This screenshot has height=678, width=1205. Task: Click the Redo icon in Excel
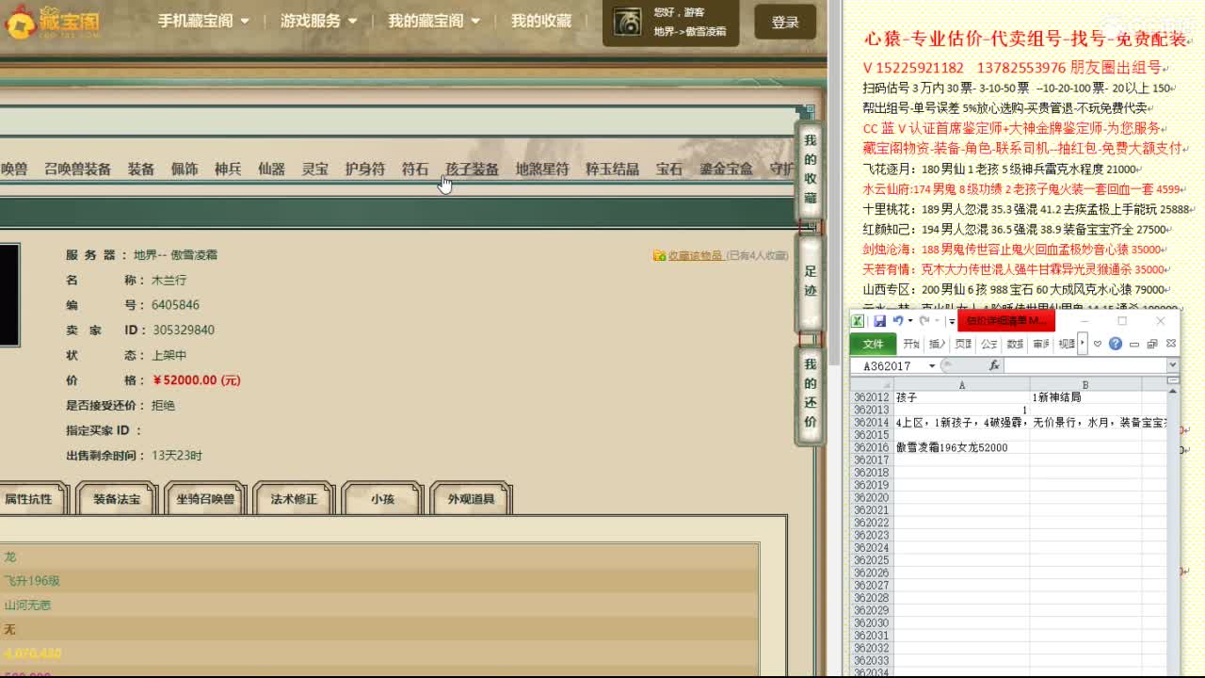pyautogui.click(x=924, y=321)
